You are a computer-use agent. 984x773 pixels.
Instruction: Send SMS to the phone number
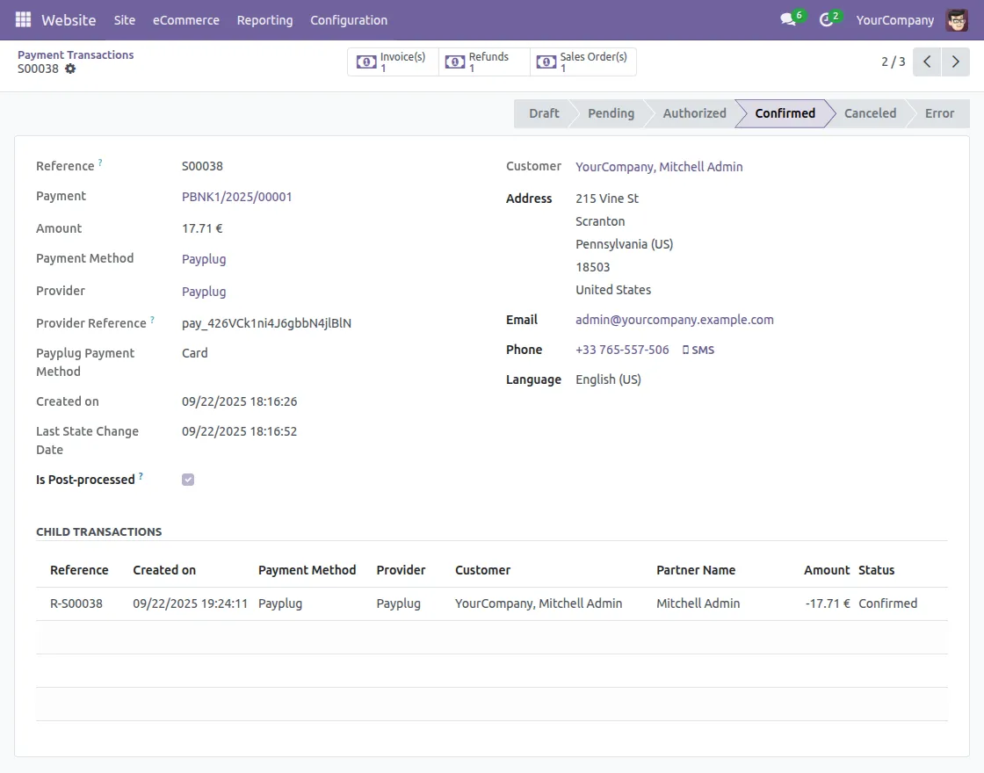[698, 350]
